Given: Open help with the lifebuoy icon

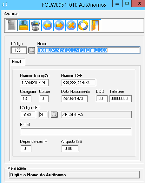Looking at the screenshot, I should click(x=83, y=25).
